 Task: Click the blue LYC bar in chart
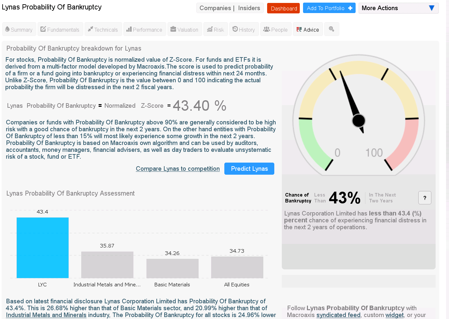(x=42, y=248)
